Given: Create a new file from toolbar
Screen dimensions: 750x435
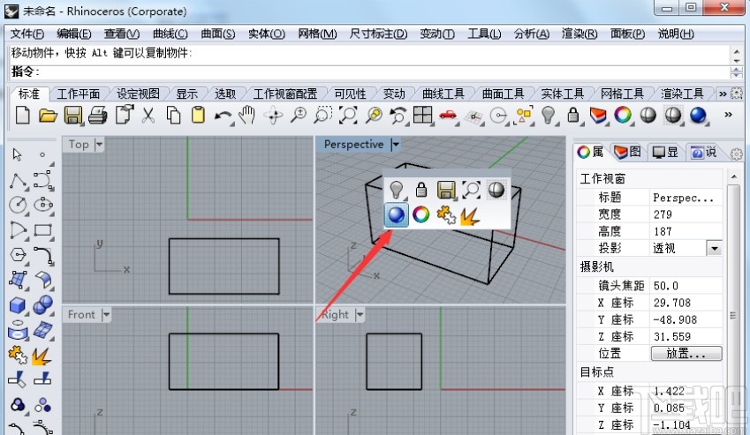Looking at the screenshot, I should coord(22,115).
